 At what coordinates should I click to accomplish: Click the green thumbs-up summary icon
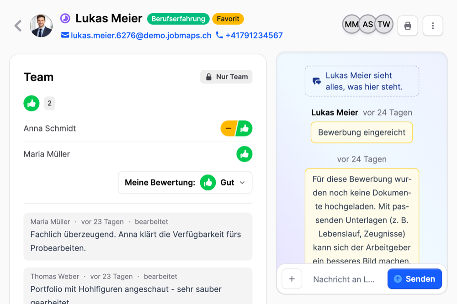coord(32,103)
